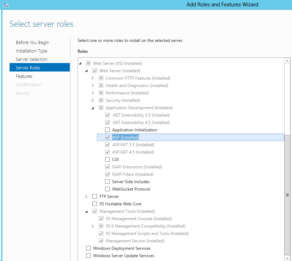Select the ISAPI Extensions (Installed) row
The width and height of the screenshot is (292, 261).
pos(137,167)
